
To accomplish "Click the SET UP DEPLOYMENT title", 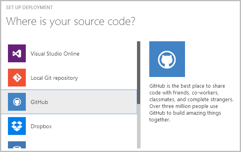I will point(29,8).
